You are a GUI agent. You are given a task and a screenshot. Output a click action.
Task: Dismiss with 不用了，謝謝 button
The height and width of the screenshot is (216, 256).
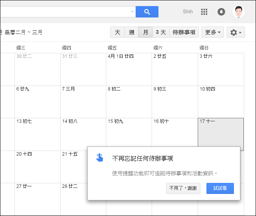[x=183, y=188]
